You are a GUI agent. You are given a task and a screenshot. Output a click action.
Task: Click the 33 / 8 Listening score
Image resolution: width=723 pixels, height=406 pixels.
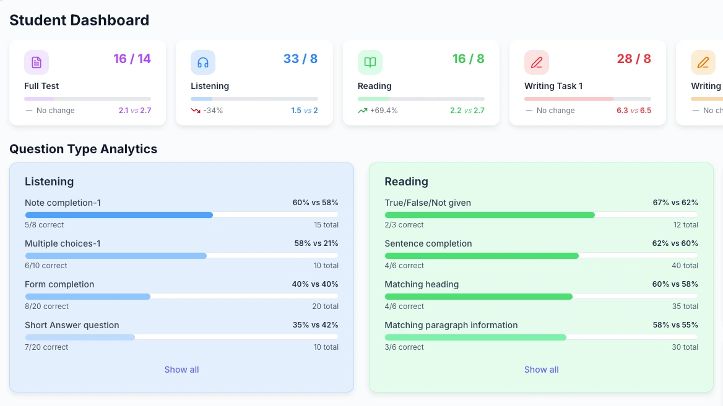pyautogui.click(x=300, y=58)
